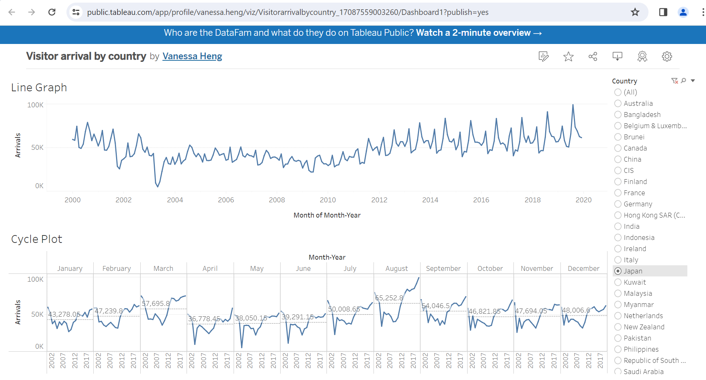Expand the Country filter dropdown arrow

(693, 81)
